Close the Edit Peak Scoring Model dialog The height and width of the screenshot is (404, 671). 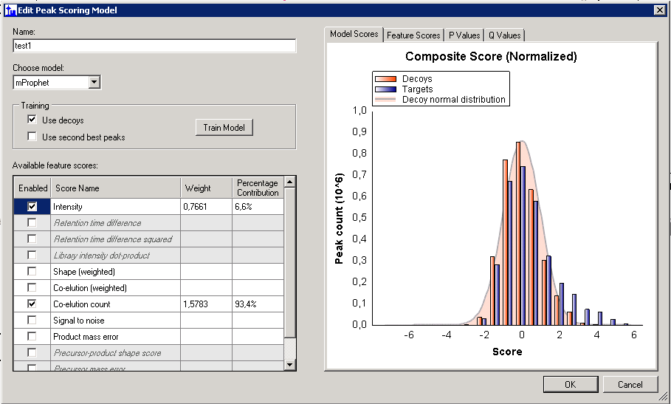[x=659, y=10]
